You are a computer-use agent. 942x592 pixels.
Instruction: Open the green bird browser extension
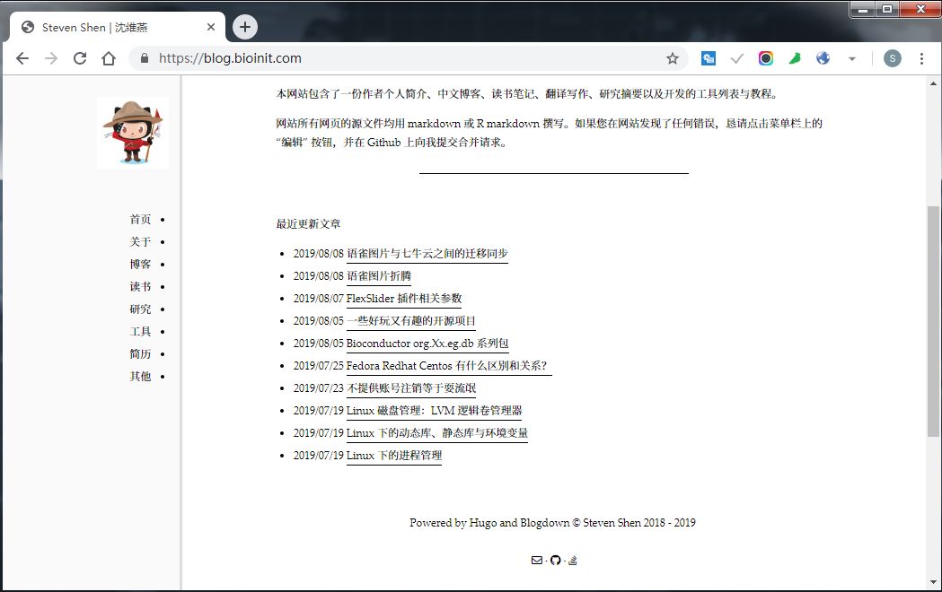point(794,57)
